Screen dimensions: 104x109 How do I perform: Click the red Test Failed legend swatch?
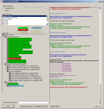point(23,30)
